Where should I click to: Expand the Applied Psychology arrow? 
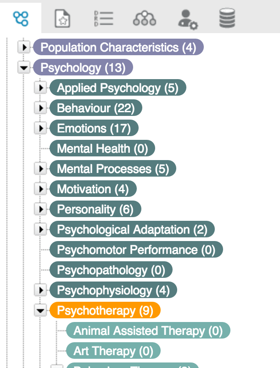[x=40, y=88]
